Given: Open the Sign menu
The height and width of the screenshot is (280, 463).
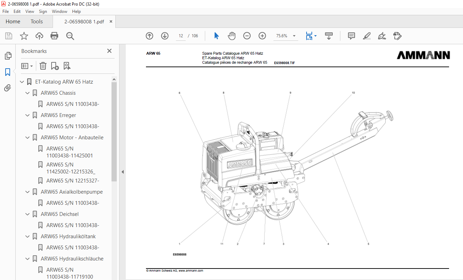Looking at the screenshot, I should 43,11.
